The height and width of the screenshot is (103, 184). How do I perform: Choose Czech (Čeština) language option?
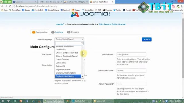[x=68, y=60]
